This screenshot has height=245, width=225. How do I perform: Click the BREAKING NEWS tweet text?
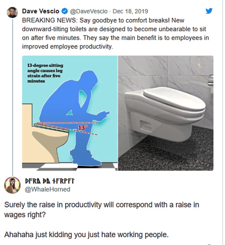click(116, 34)
